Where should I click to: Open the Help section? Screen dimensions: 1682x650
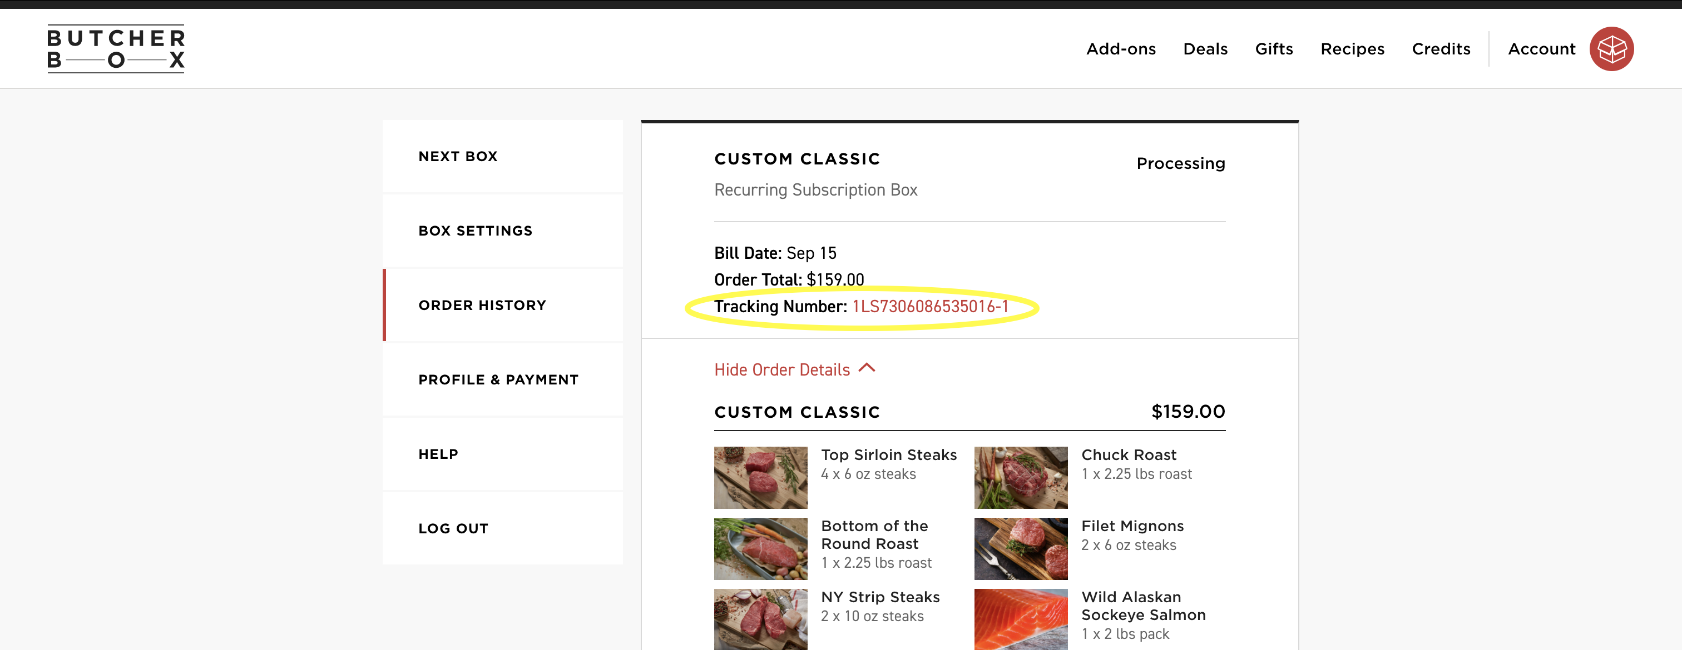(x=438, y=454)
